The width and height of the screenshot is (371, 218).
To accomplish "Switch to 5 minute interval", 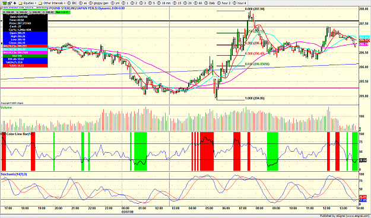I will (152, 3).
